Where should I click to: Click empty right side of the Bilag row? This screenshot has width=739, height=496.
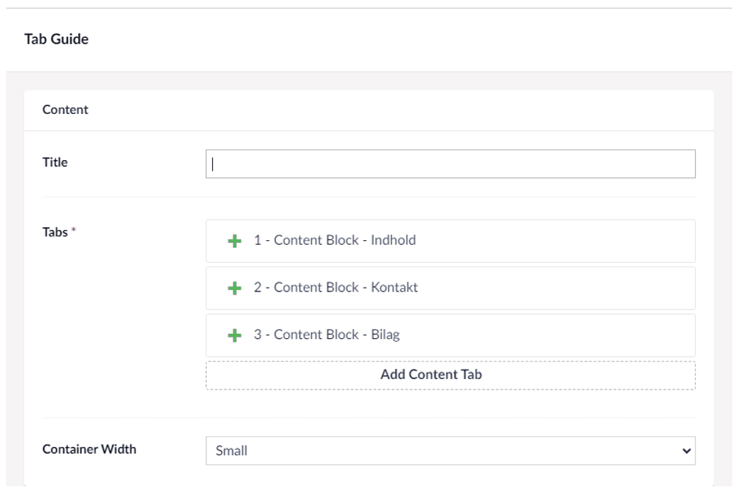547,335
